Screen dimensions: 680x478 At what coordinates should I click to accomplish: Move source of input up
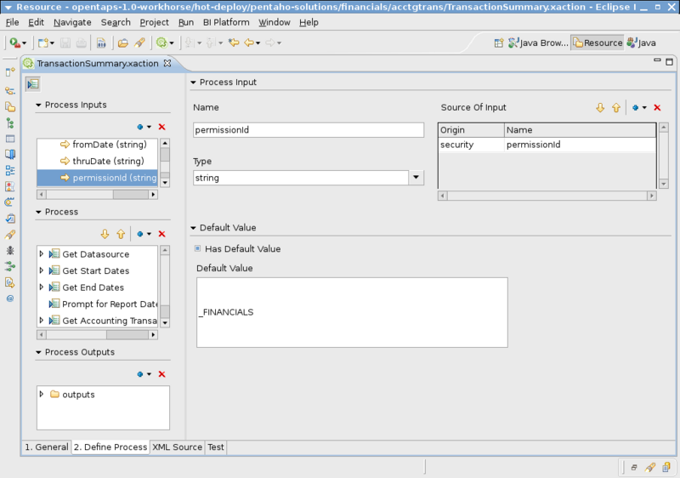tap(616, 107)
